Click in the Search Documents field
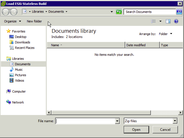The image size is (184, 138). (x=150, y=12)
